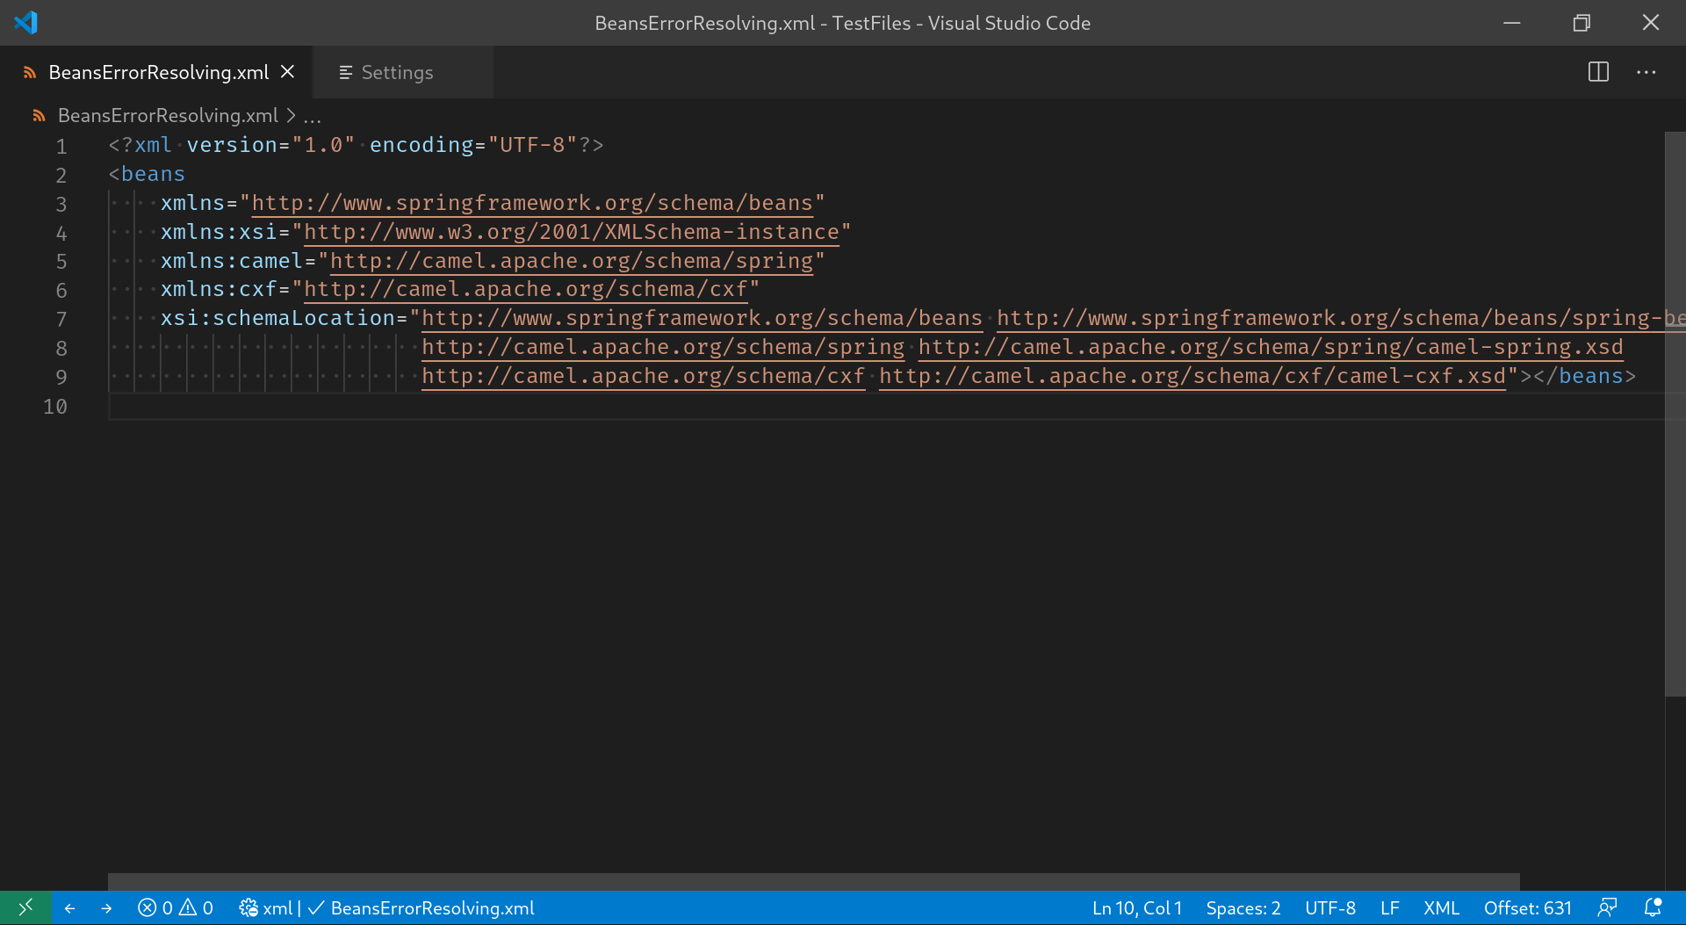Open the camel-cxf.xsd link
1686x925 pixels.
tap(1192, 376)
